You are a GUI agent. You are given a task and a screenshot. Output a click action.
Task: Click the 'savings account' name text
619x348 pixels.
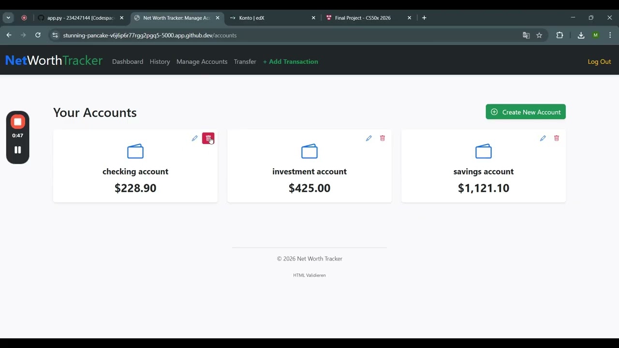(x=484, y=172)
